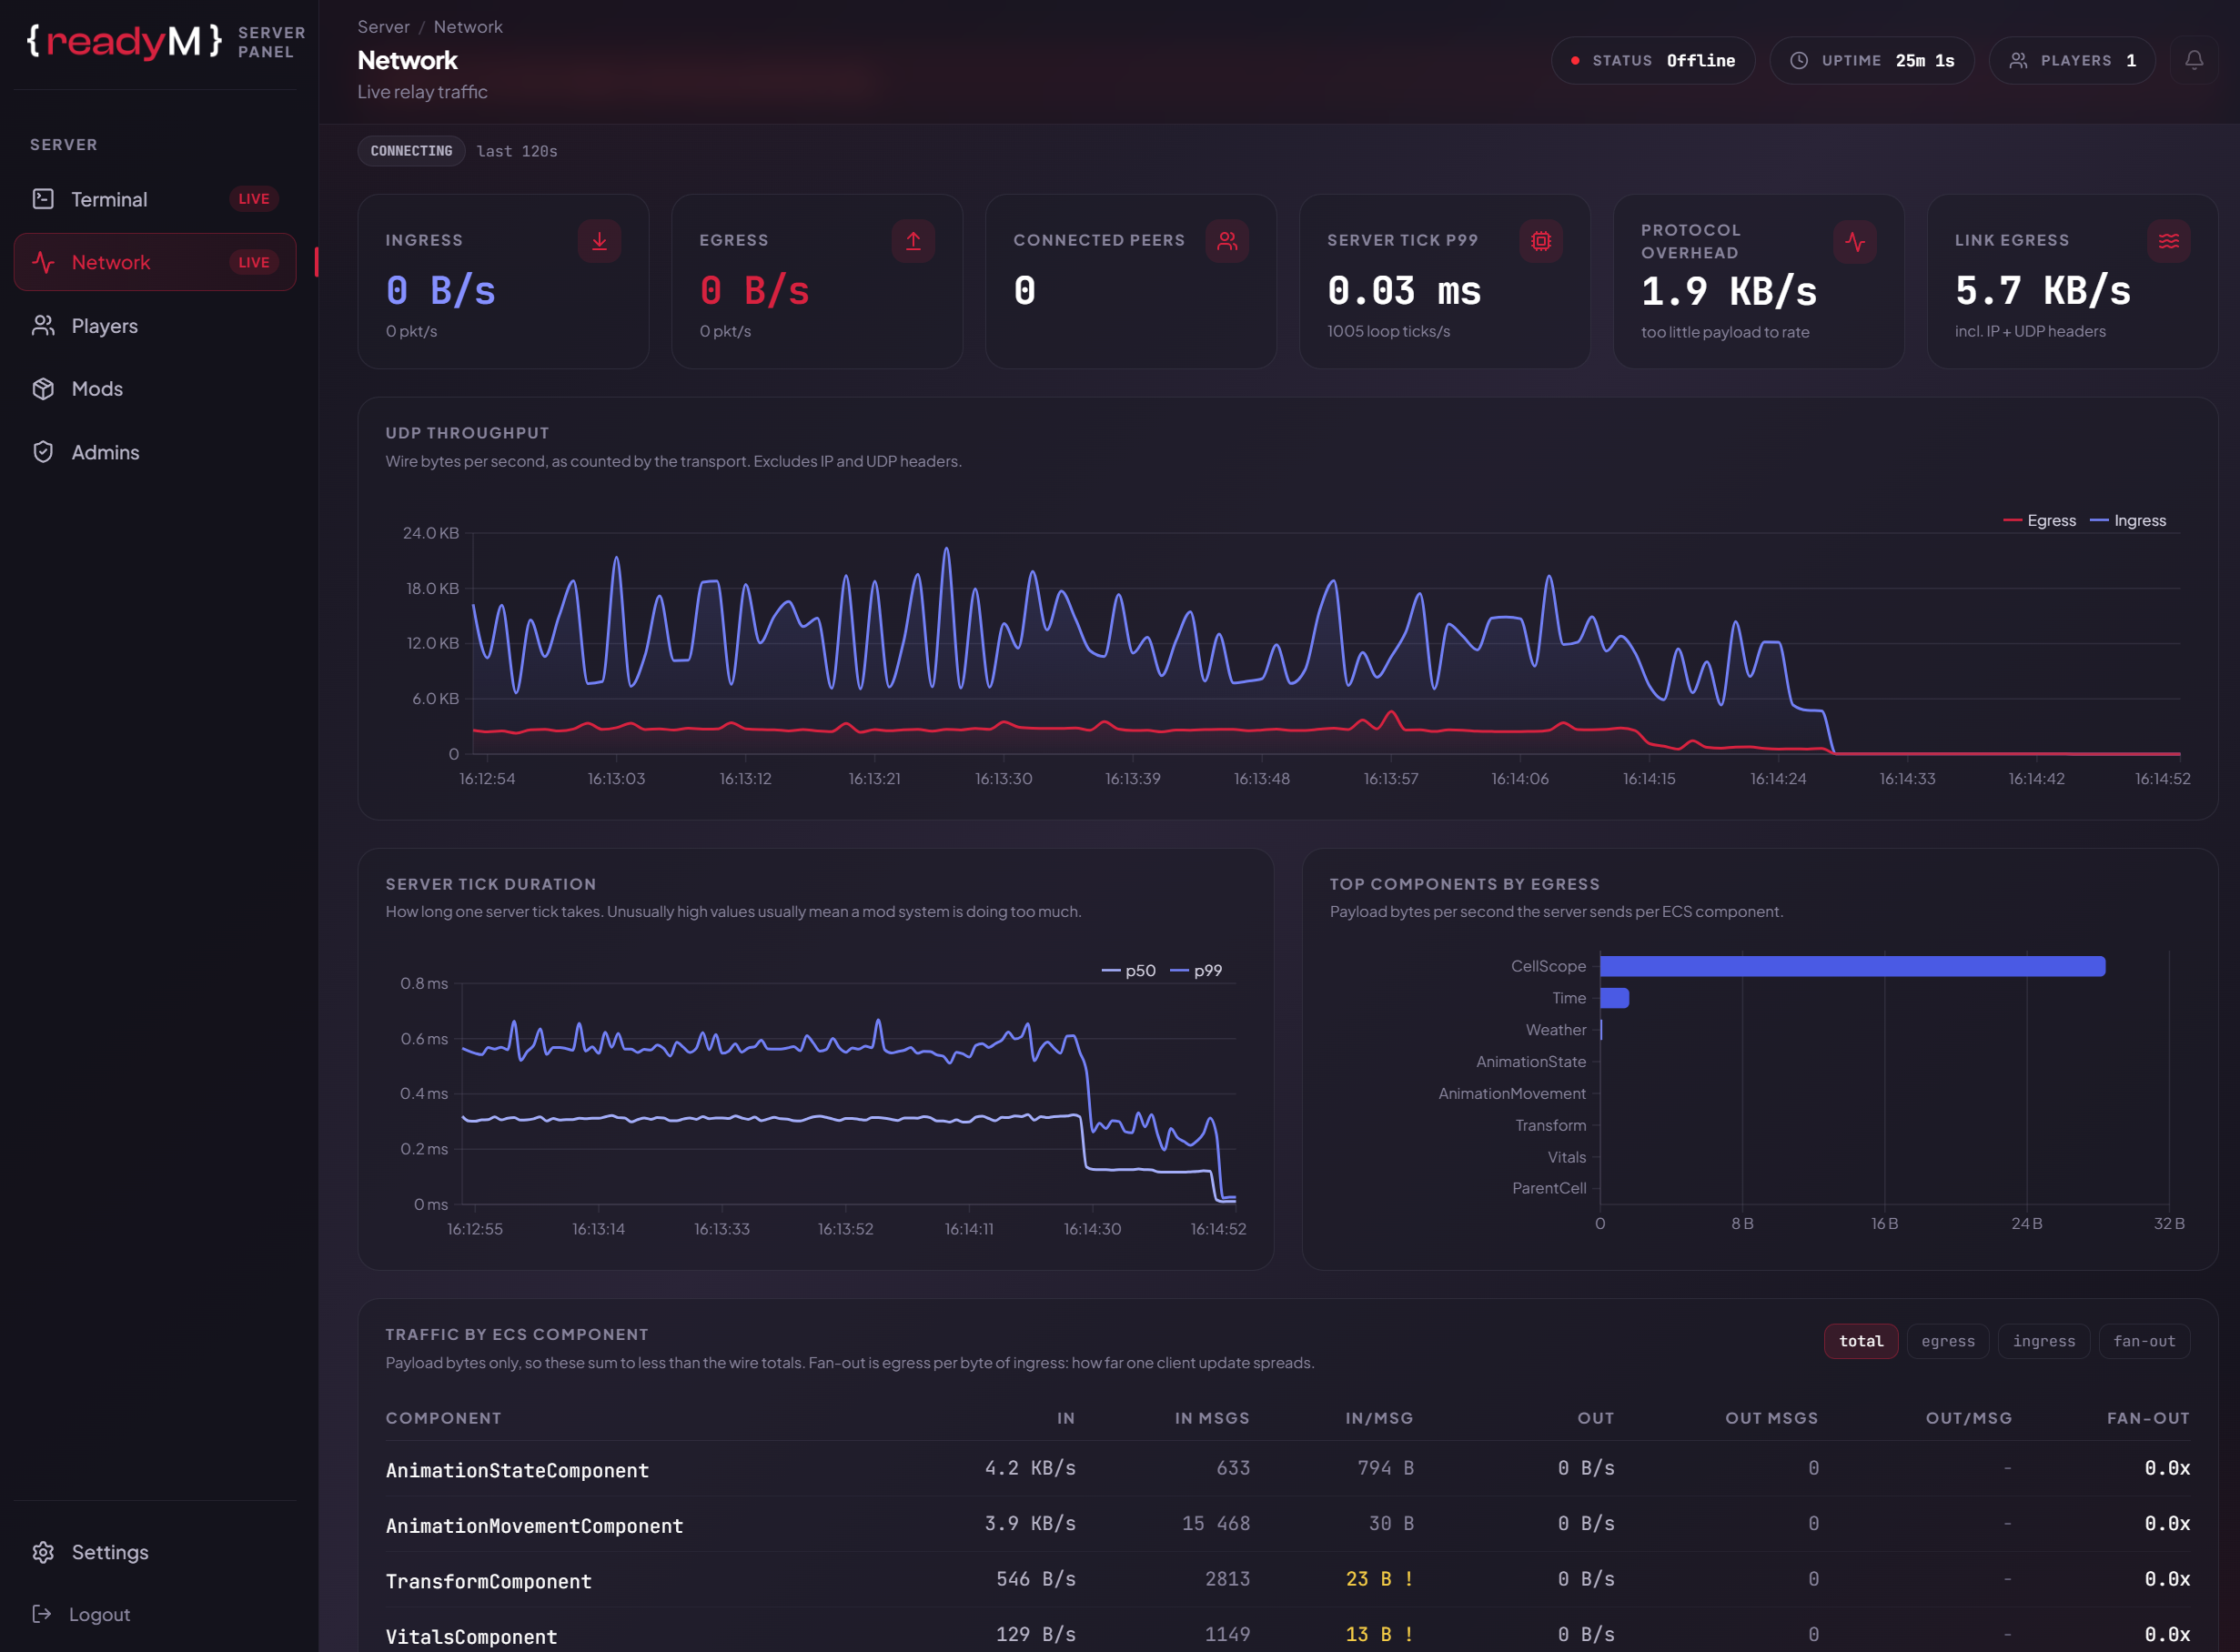Select the ingress traffic filter
Screen dimensions: 2240x1652
coord(2044,1341)
